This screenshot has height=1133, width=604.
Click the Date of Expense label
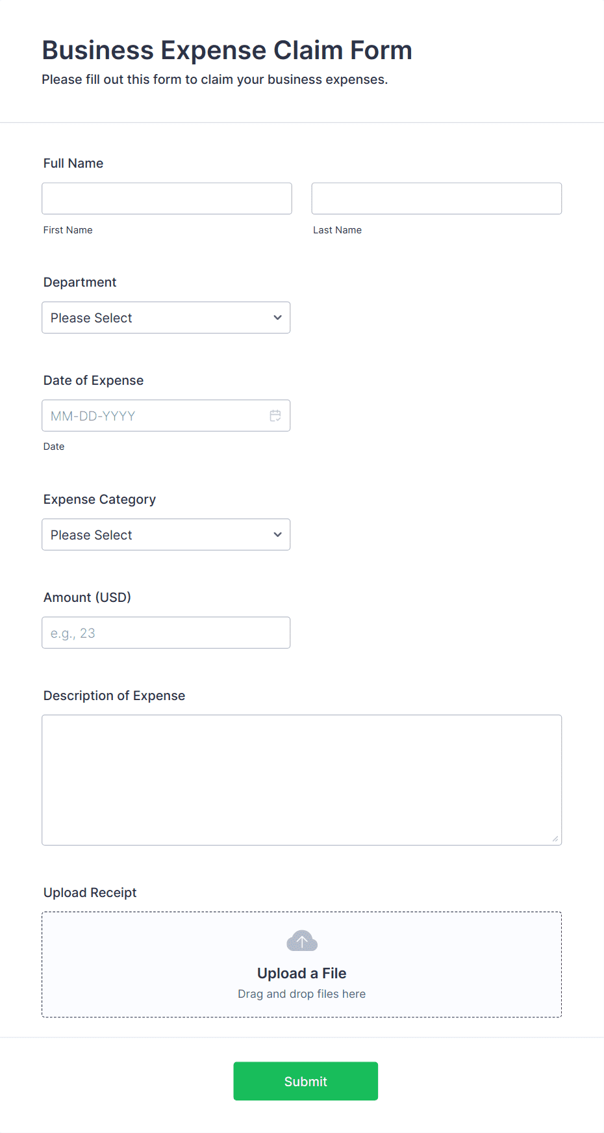pyautogui.click(x=93, y=380)
